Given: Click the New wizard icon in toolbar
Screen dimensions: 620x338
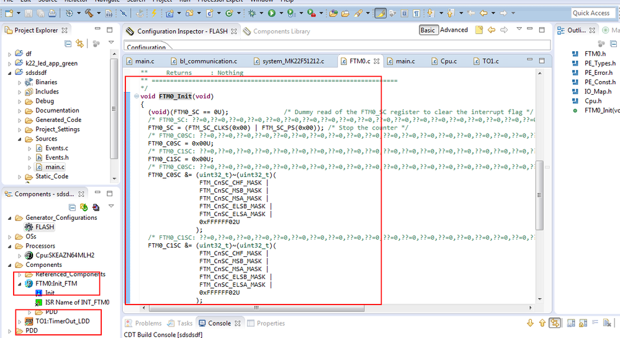Looking at the screenshot, I should (8, 14).
